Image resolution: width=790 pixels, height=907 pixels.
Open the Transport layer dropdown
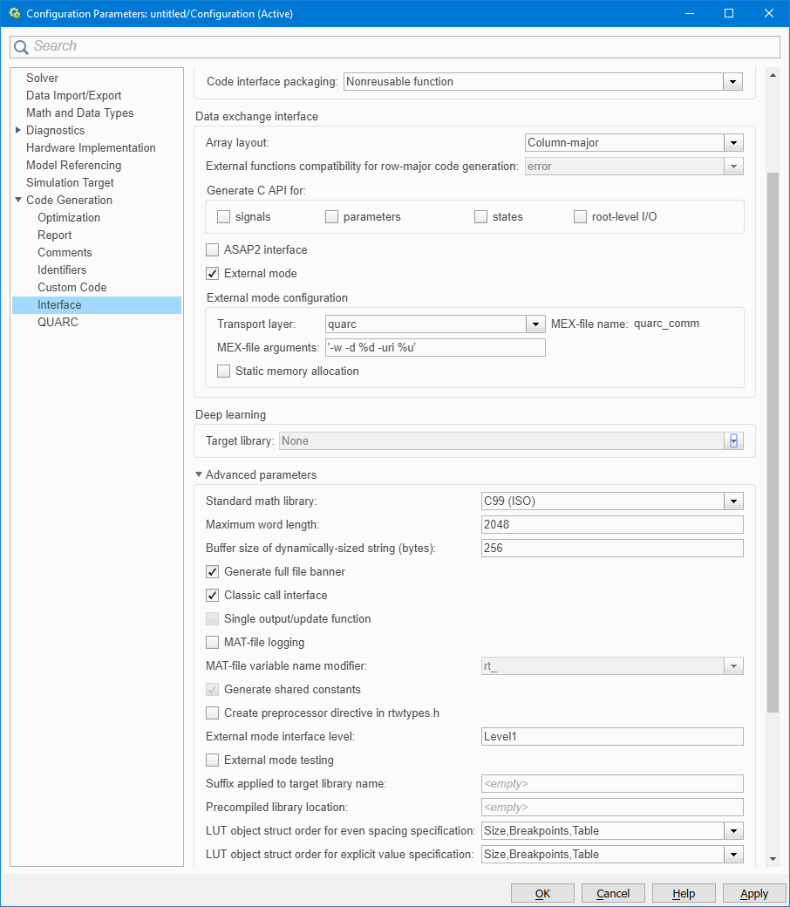click(535, 324)
